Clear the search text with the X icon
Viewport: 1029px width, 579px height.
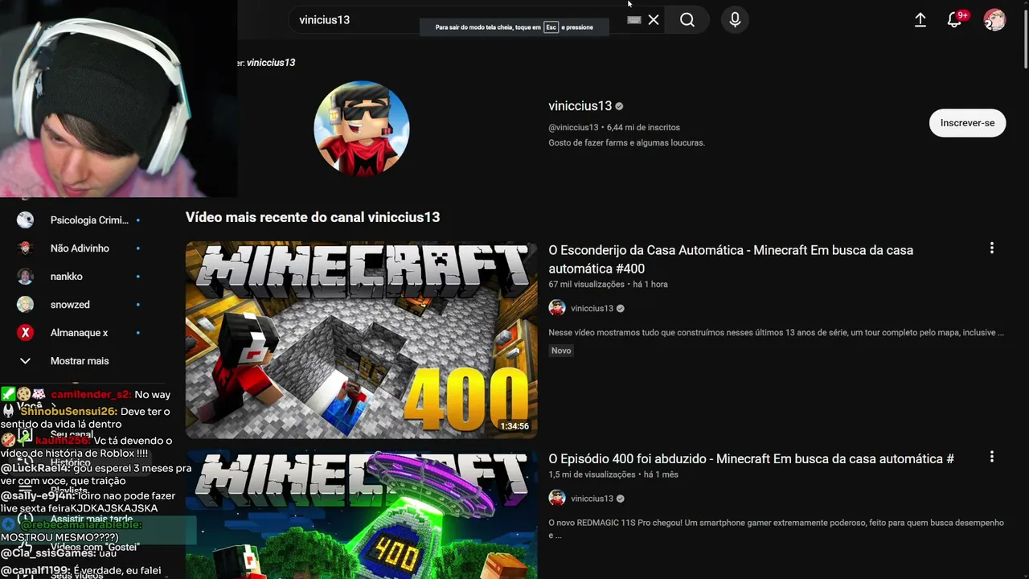[654, 20]
